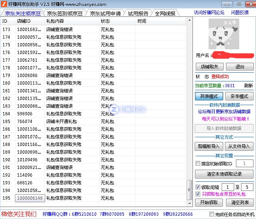Image resolution: width=256 pixels, height=219 pixels.
Task: Switch to 京东关注领京豆 tab
Action: click(23, 14)
